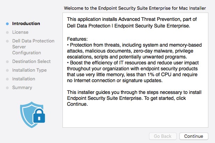
Task: Click the gray bullet beside License step
Action: 7,32
